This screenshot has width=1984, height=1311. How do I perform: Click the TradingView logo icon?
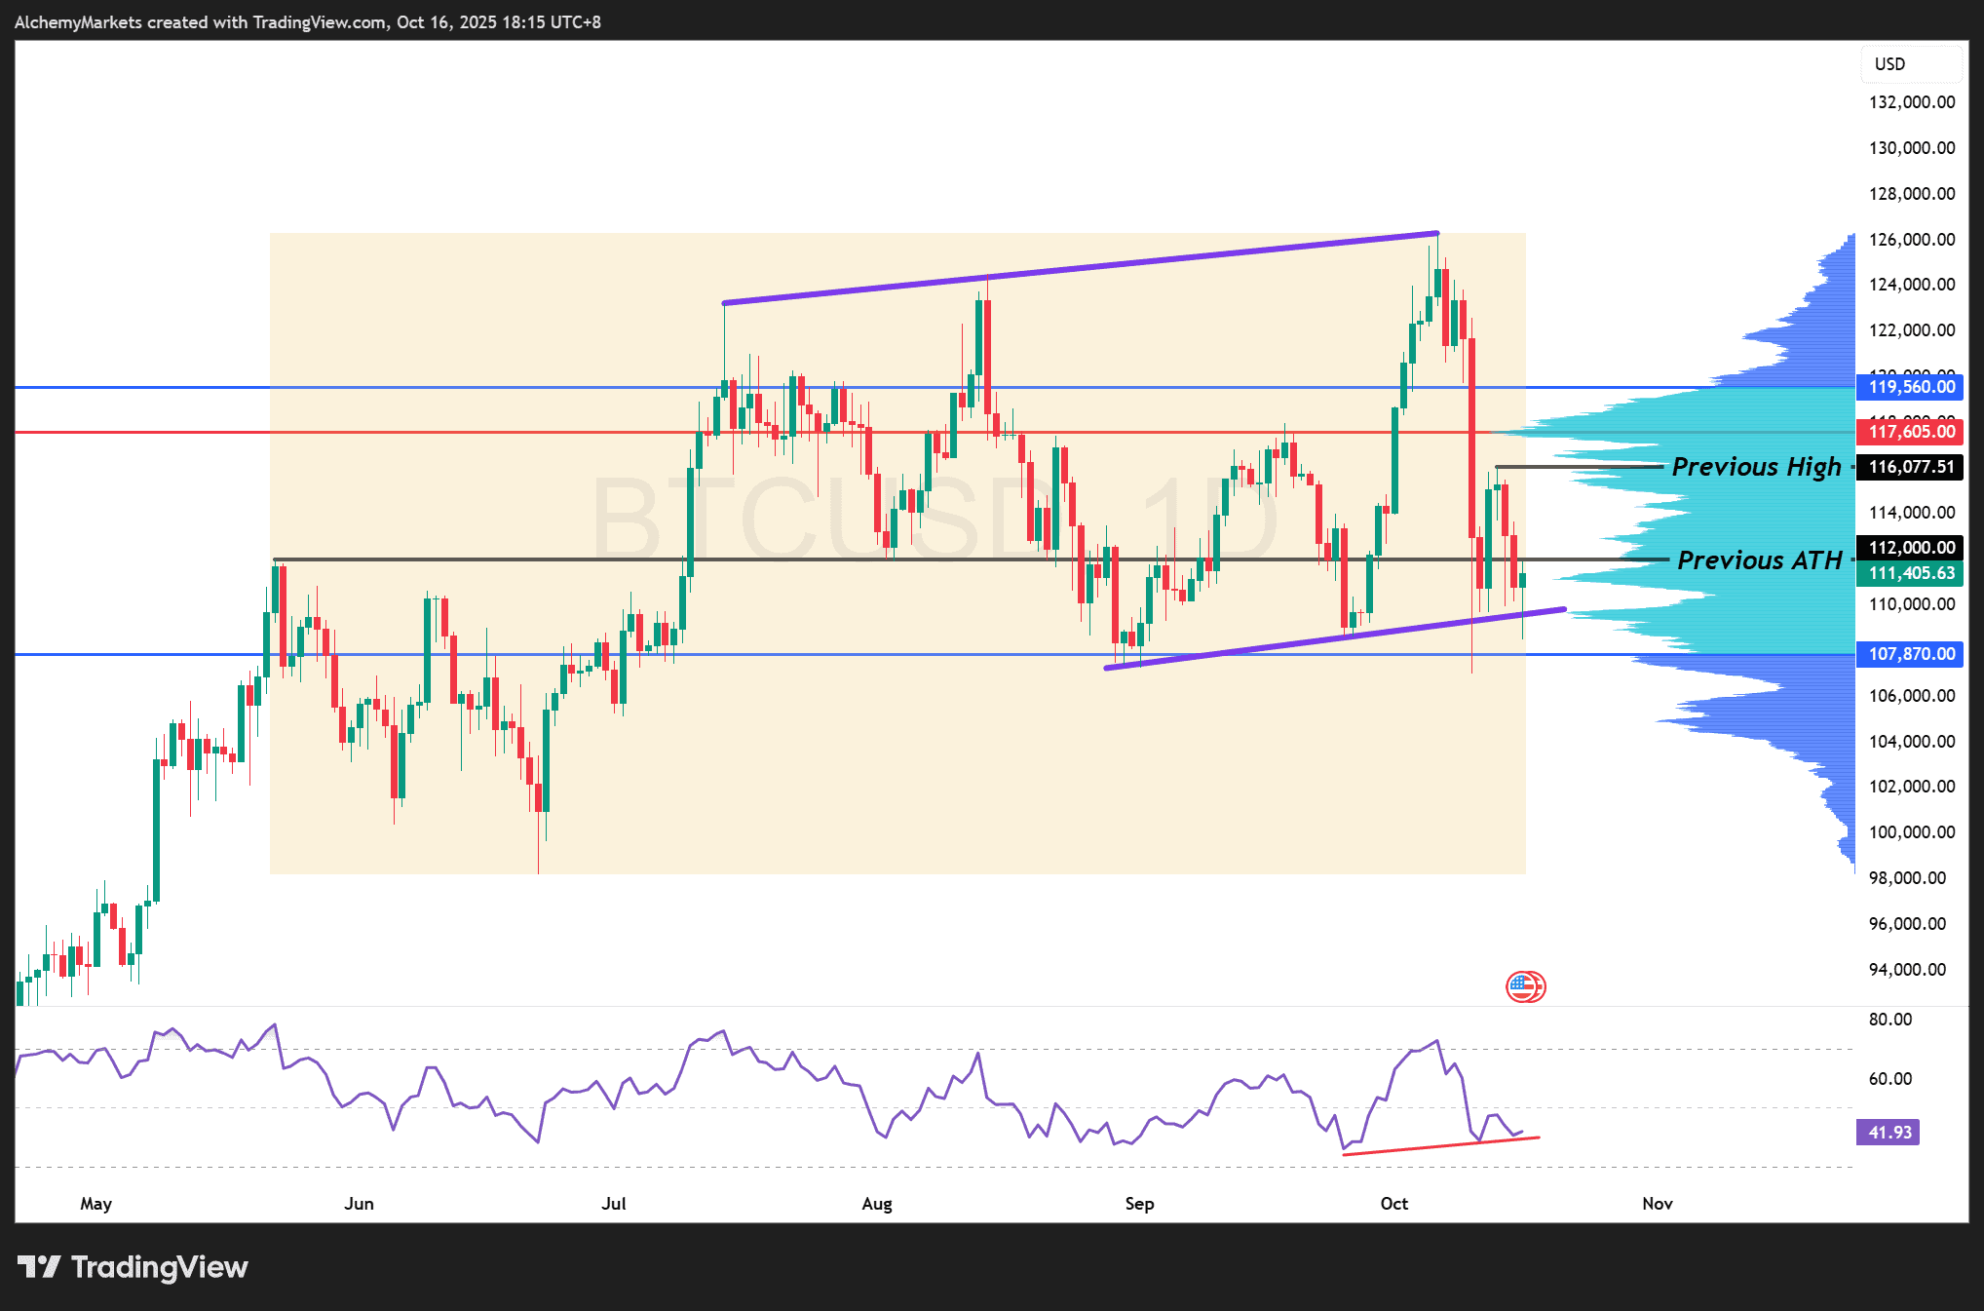[39, 1266]
